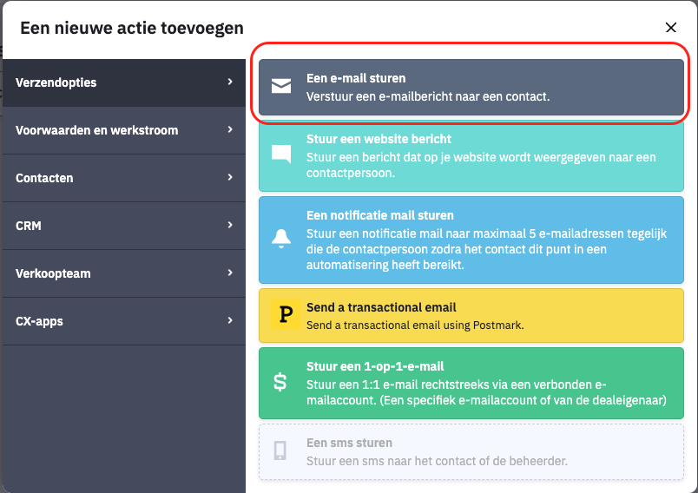Choose 'Een e-mail sturen' action

coord(471,87)
